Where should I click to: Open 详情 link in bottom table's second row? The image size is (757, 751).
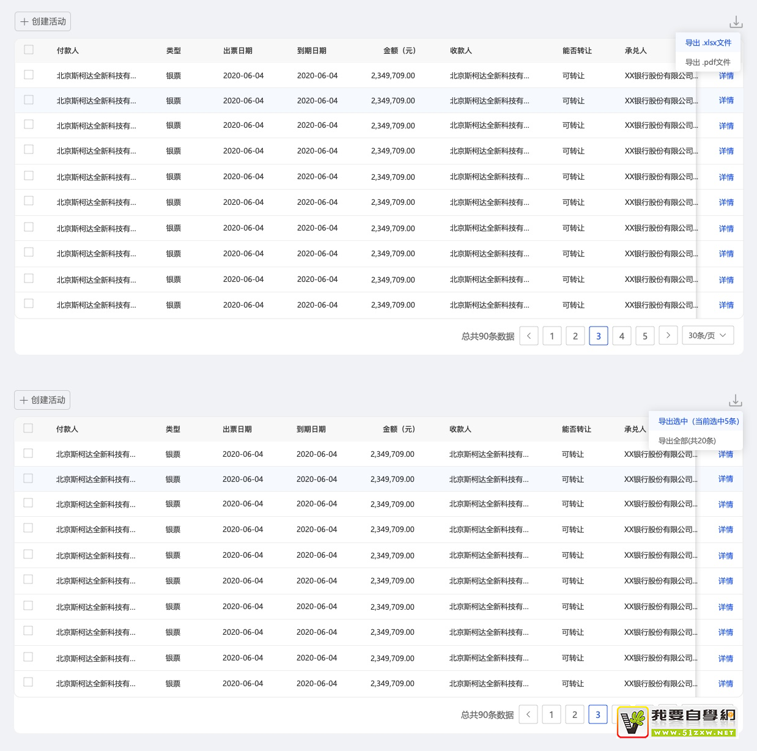pyautogui.click(x=725, y=479)
